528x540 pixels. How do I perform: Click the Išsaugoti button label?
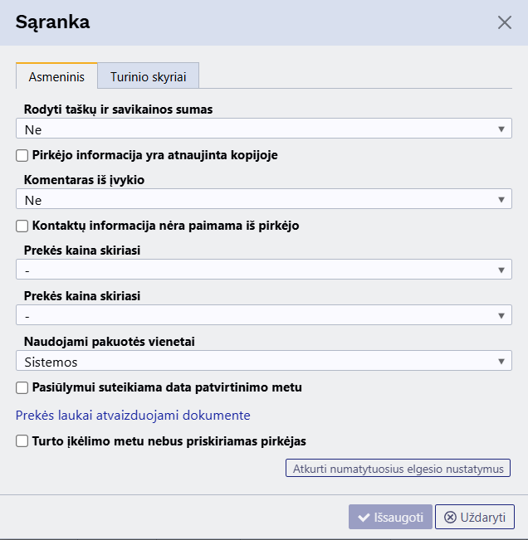[398, 518]
